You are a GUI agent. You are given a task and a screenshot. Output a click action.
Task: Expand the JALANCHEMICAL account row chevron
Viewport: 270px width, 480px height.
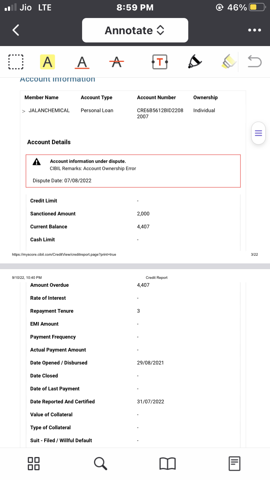coord(24,111)
